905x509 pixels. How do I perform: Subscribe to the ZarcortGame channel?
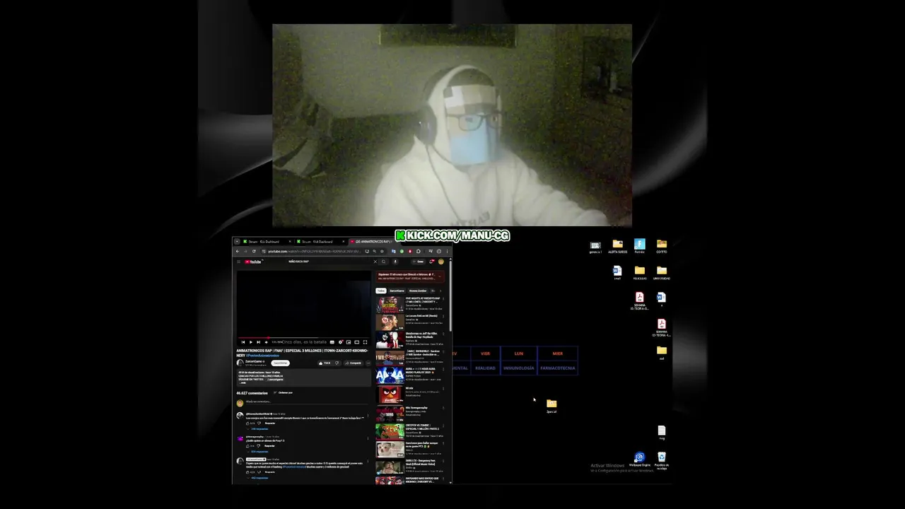coord(281,363)
